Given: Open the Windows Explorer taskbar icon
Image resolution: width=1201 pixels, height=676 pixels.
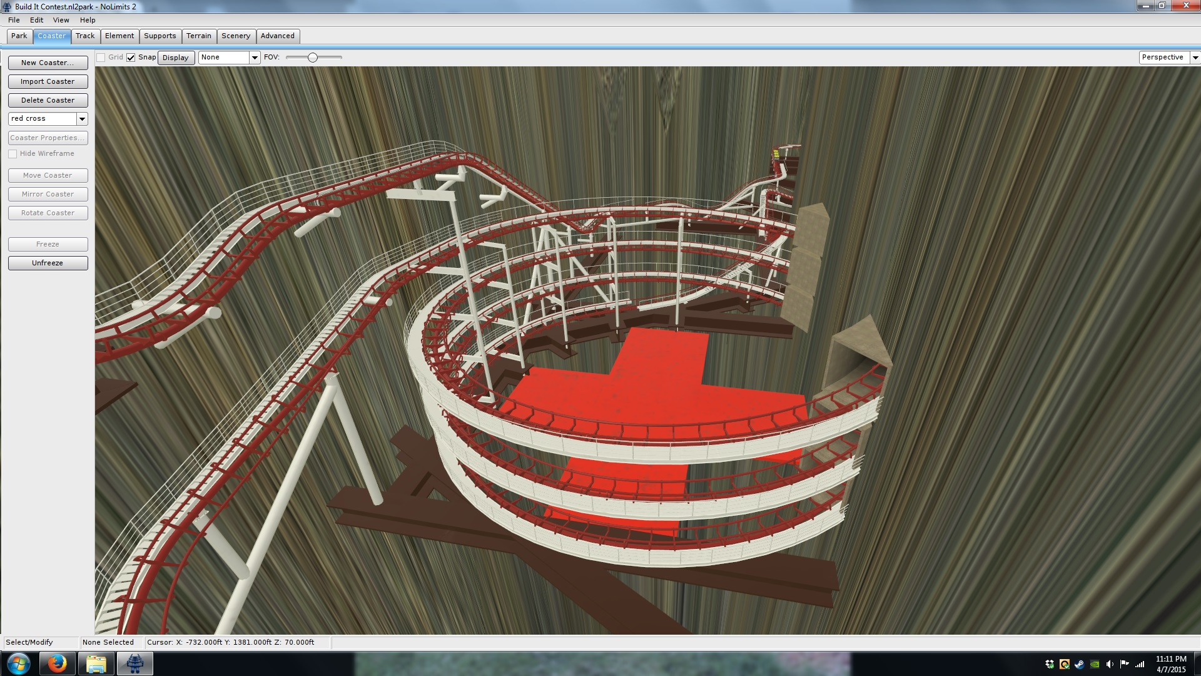Looking at the screenshot, I should [96, 663].
